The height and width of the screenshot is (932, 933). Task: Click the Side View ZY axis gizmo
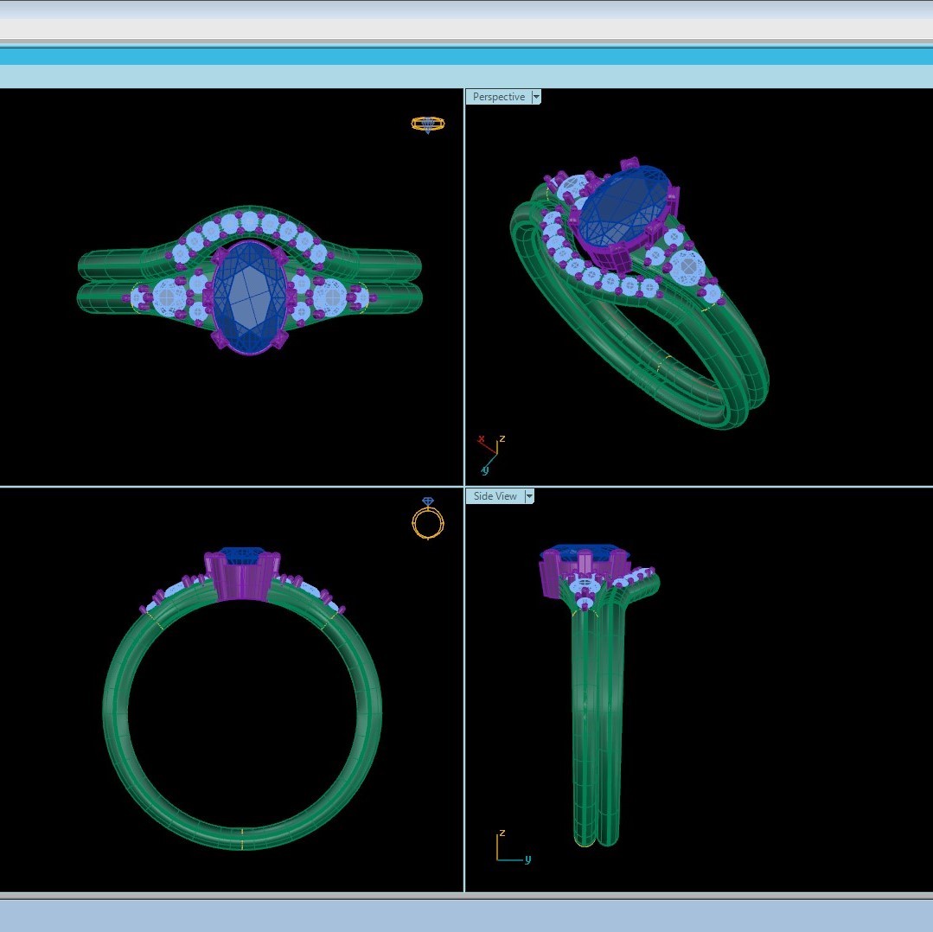[x=512, y=847]
